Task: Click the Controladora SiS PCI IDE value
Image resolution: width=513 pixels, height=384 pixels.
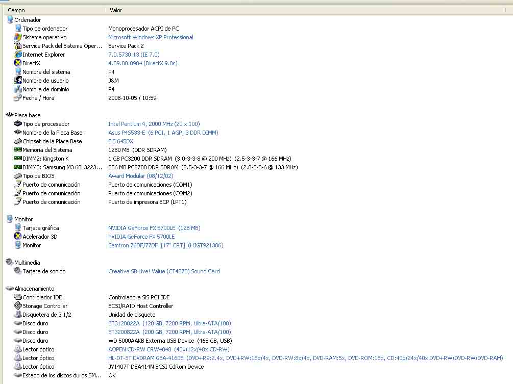Action: pyautogui.click(x=139, y=297)
